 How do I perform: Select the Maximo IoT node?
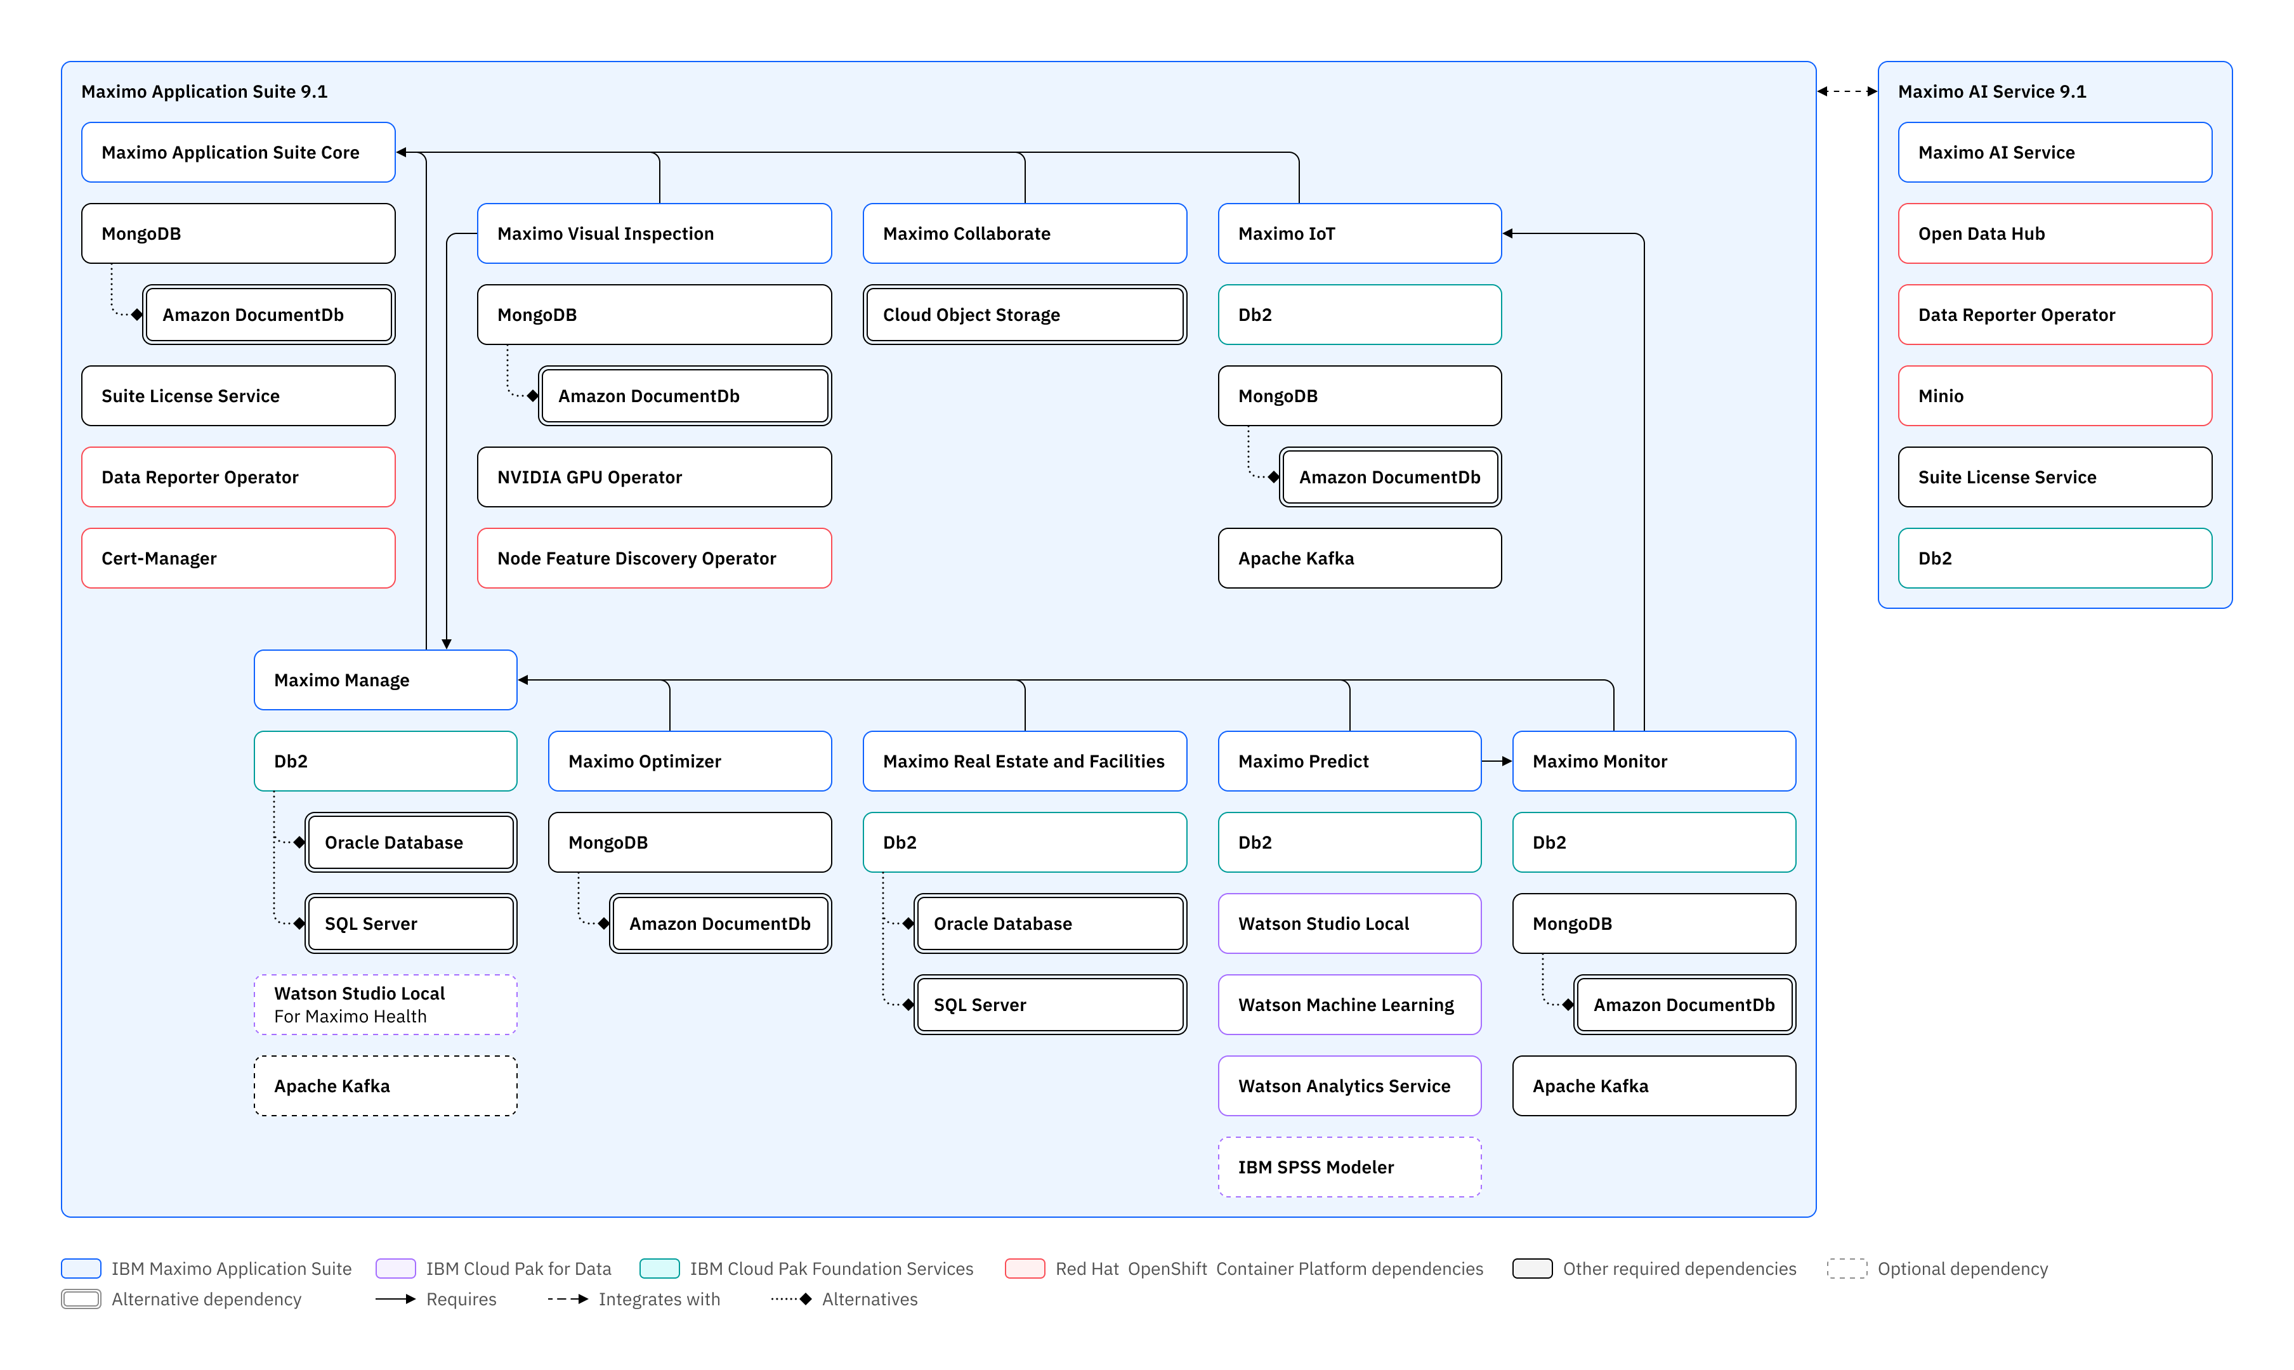tap(1359, 233)
